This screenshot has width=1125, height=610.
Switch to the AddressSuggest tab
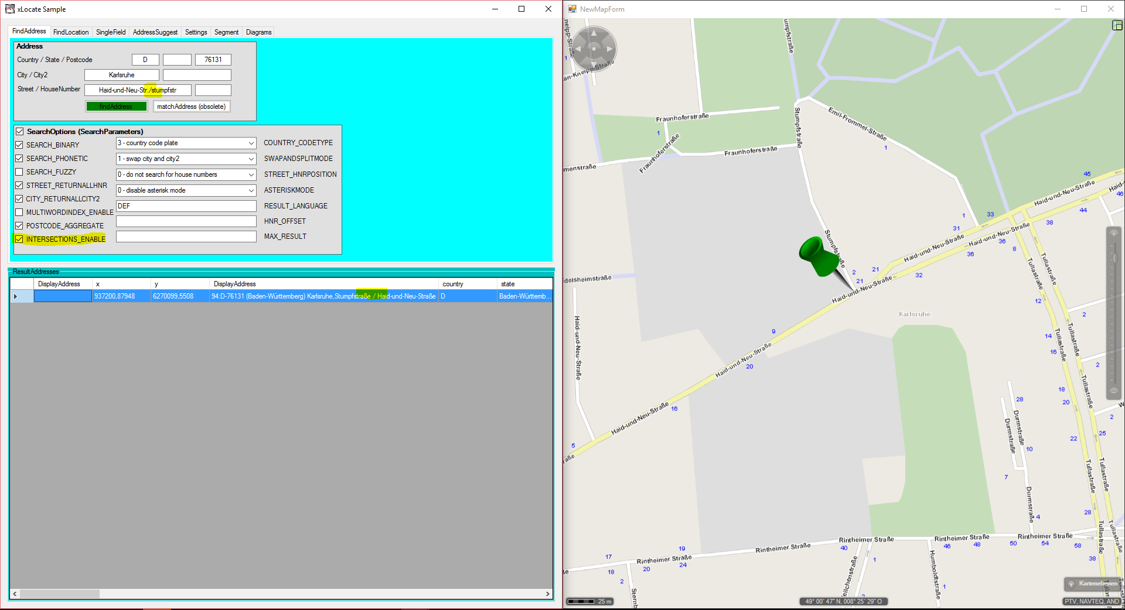pos(155,32)
